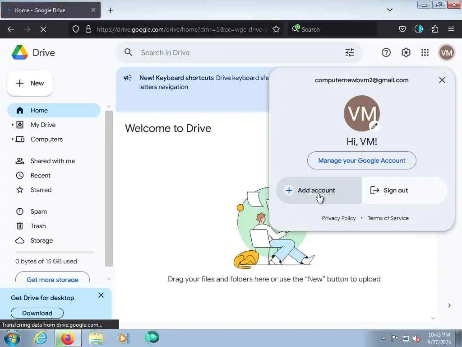Open Windows Media Player taskbar icon
Image resolution: width=462 pixels, height=347 pixels.
[123, 338]
